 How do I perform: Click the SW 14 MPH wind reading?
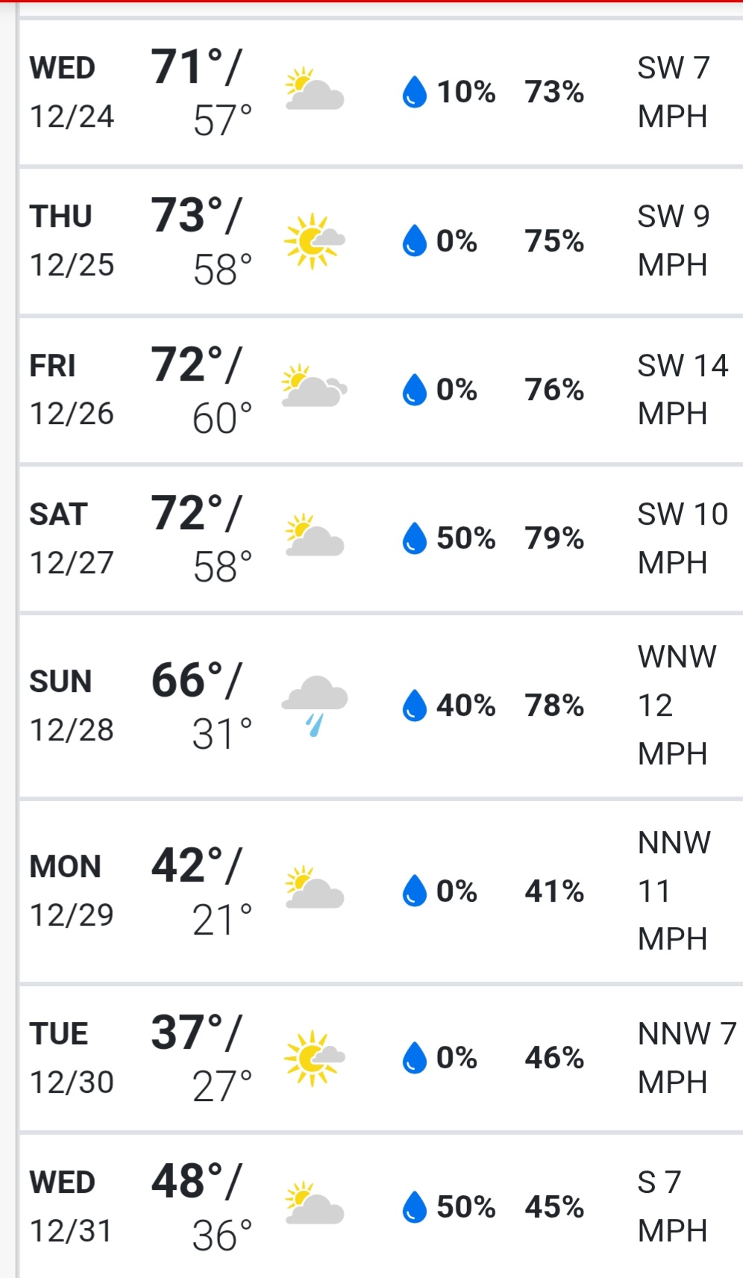pos(682,389)
